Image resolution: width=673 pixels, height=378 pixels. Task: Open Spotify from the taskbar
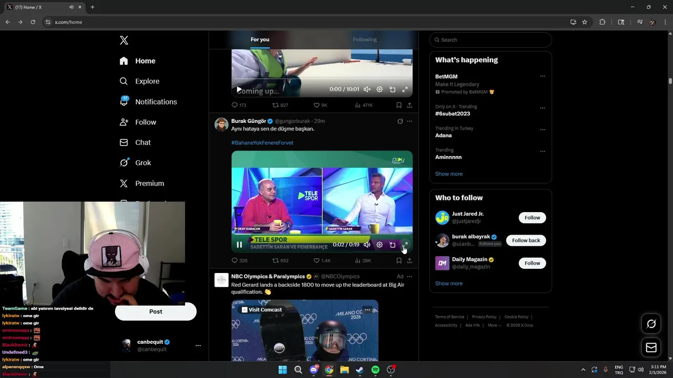click(x=375, y=370)
